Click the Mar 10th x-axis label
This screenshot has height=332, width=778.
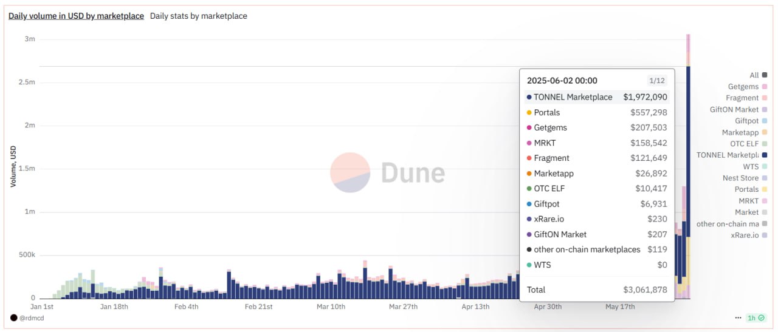331,307
